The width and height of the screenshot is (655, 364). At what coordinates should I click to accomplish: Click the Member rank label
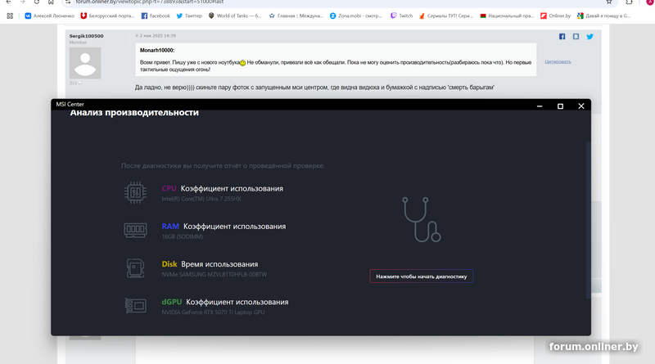[x=78, y=43]
